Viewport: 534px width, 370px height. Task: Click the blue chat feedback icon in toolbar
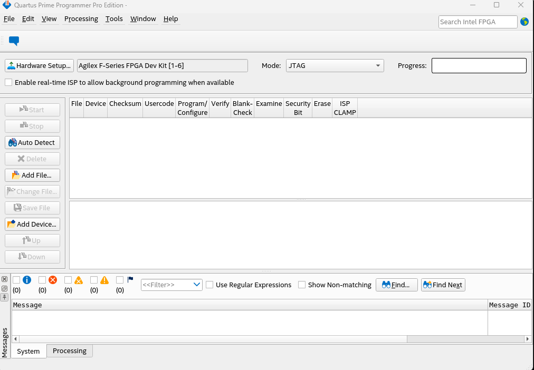[14, 41]
